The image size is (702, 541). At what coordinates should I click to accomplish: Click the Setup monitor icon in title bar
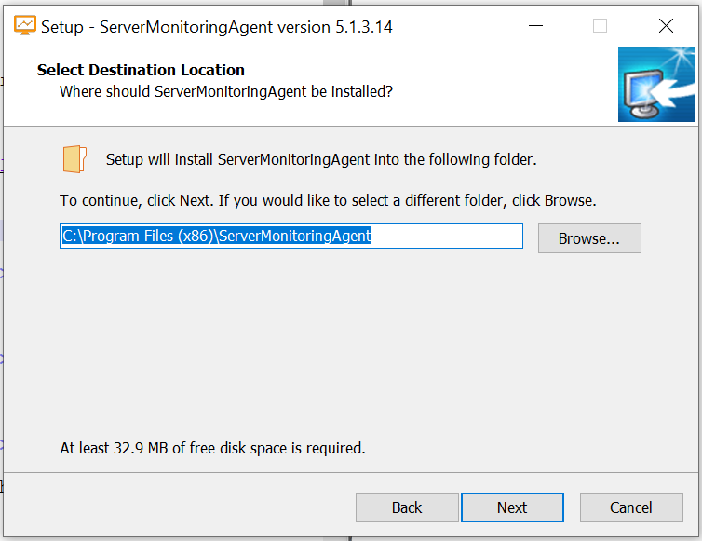click(25, 26)
